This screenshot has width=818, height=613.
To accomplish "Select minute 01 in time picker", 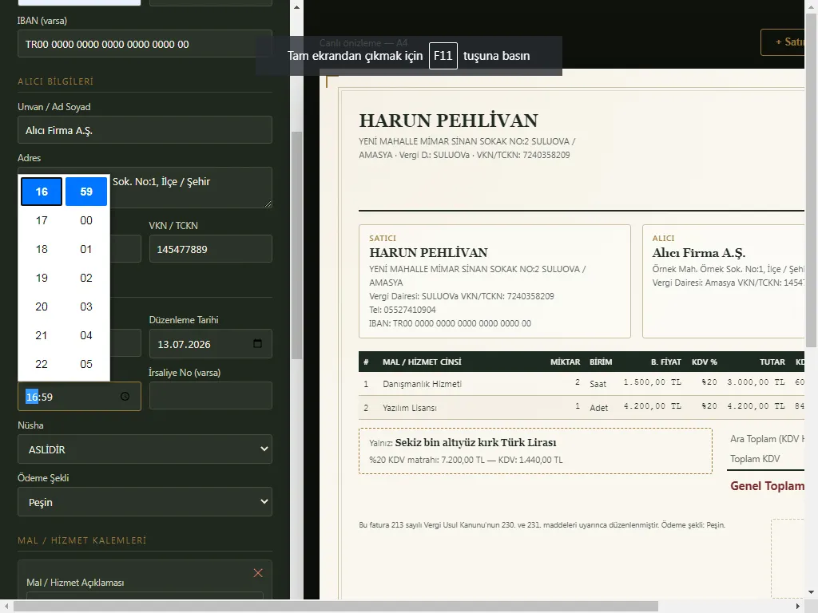I will 86,249.
